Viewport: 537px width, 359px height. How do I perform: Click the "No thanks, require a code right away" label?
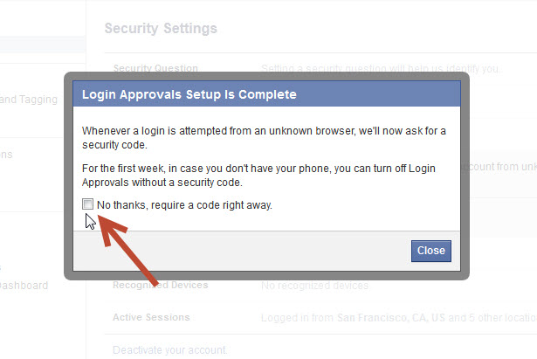click(185, 205)
